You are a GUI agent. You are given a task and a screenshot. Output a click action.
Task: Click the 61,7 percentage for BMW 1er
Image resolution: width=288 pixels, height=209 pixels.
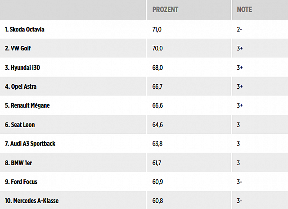coord(157,162)
